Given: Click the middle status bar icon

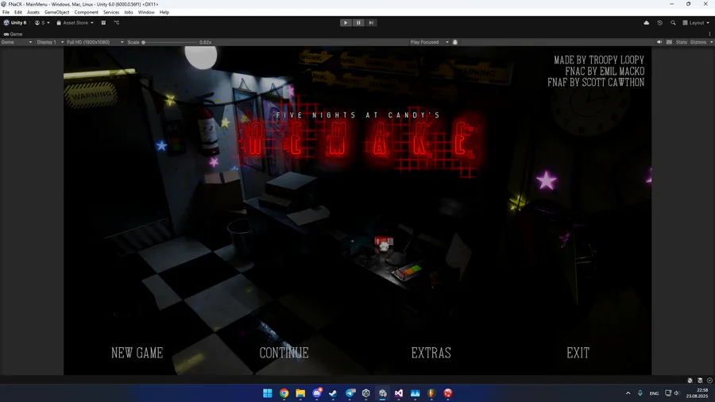Looking at the screenshot, I should coord(700,380).
